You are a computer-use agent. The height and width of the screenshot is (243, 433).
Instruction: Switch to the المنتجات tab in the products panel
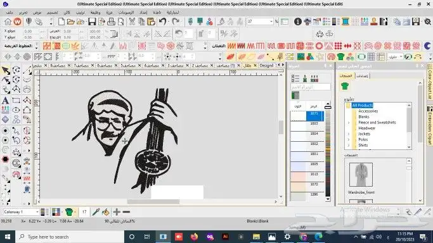click(x=346, y=76)
